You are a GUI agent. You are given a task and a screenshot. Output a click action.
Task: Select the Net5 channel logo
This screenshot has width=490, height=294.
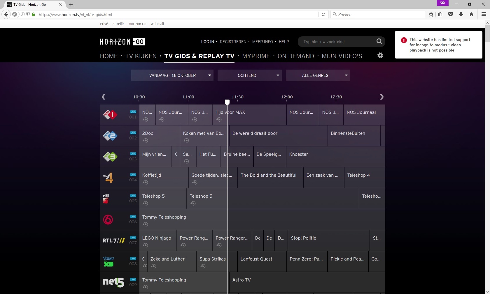tap(113, 282)
